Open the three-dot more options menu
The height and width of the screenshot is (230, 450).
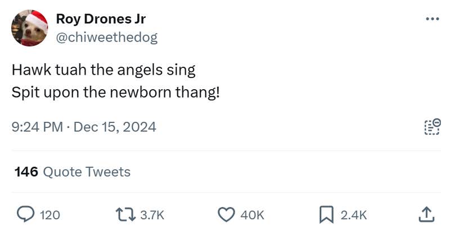tap(431, 19)
